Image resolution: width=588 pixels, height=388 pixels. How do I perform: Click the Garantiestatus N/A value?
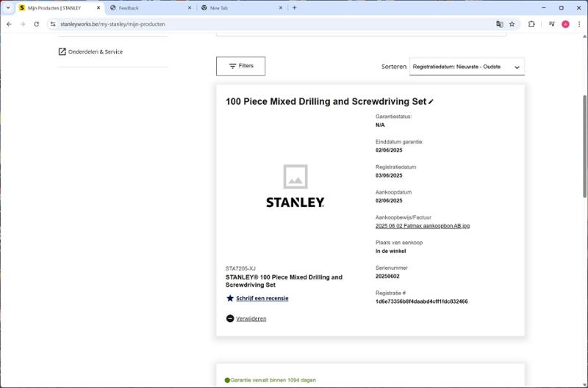pyautogui.click(x=380, y=125)
